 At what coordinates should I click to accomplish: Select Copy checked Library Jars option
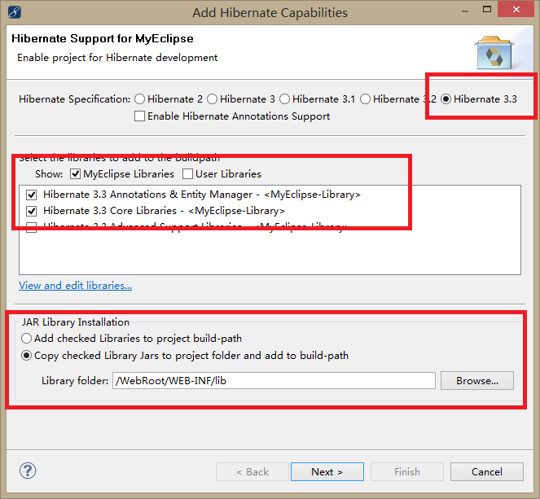28,356
